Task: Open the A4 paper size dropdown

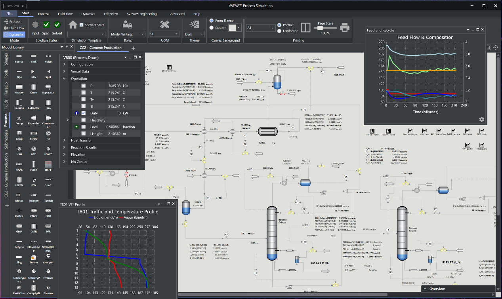Action: point(260,28)
